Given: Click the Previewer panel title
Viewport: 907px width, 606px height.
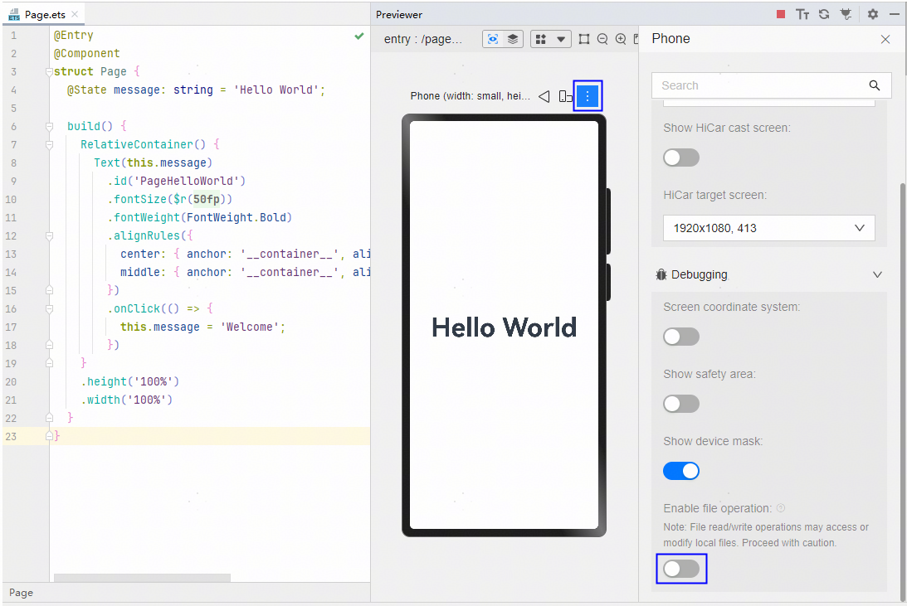Looking at the screenshot, I should [399, 14].
